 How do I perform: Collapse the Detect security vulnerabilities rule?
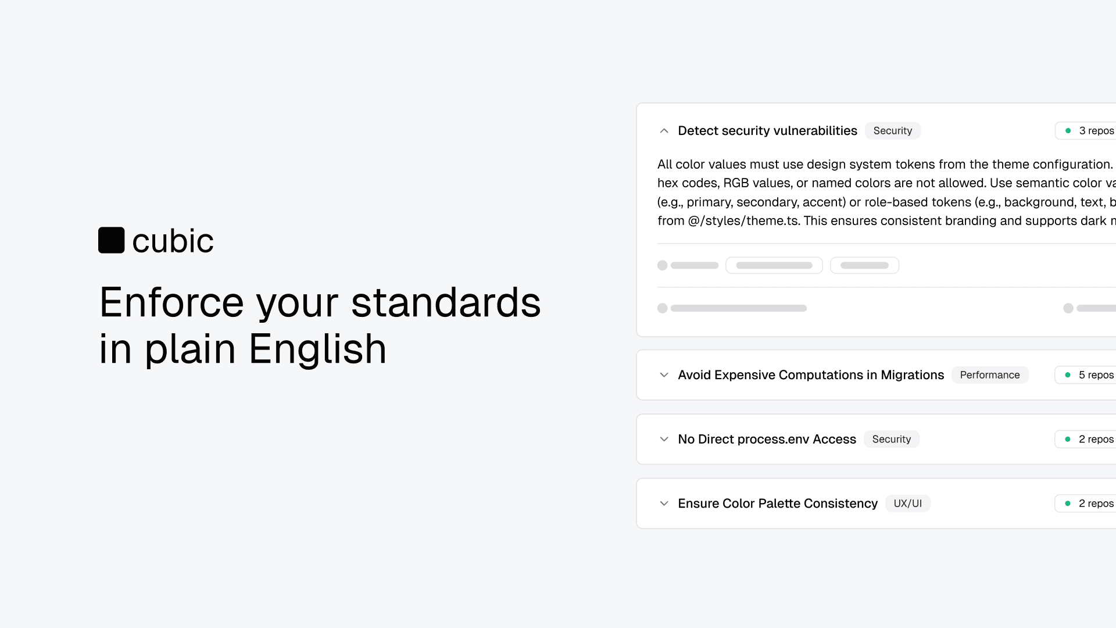pos(664,131)
